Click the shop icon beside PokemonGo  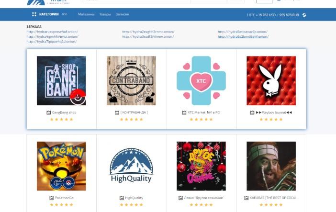pyautogui.click(x=51, y=198)
